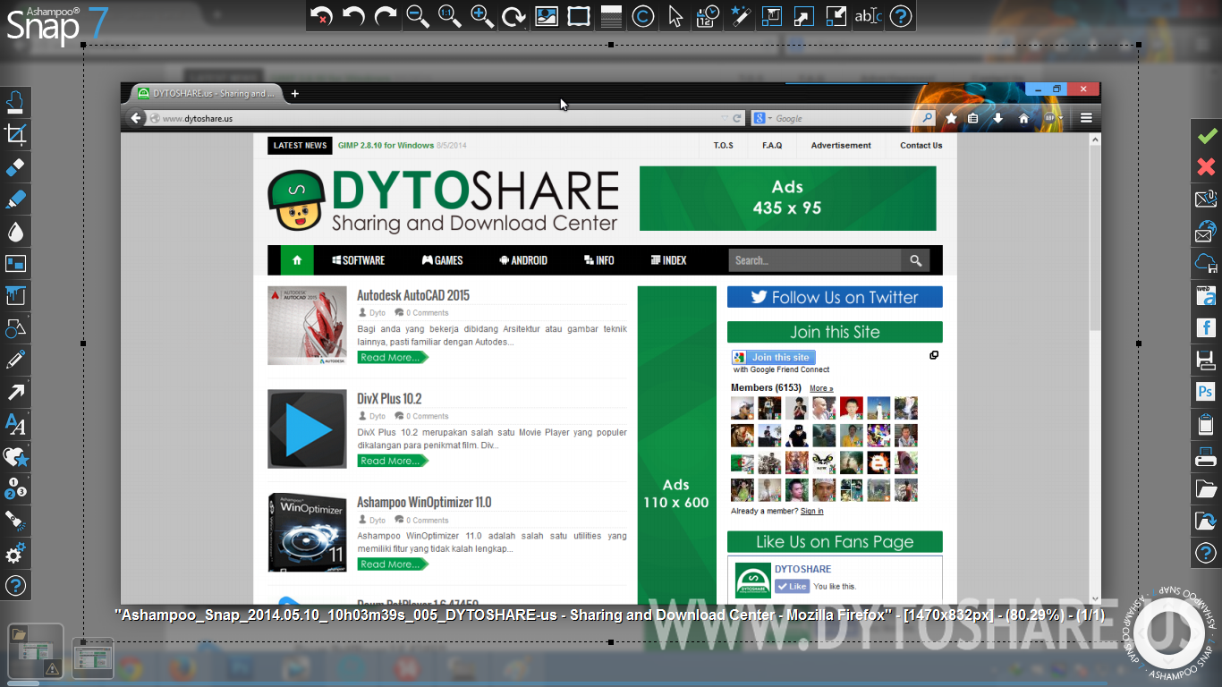Upload capture to Ashampoo web

(1207, 296)
